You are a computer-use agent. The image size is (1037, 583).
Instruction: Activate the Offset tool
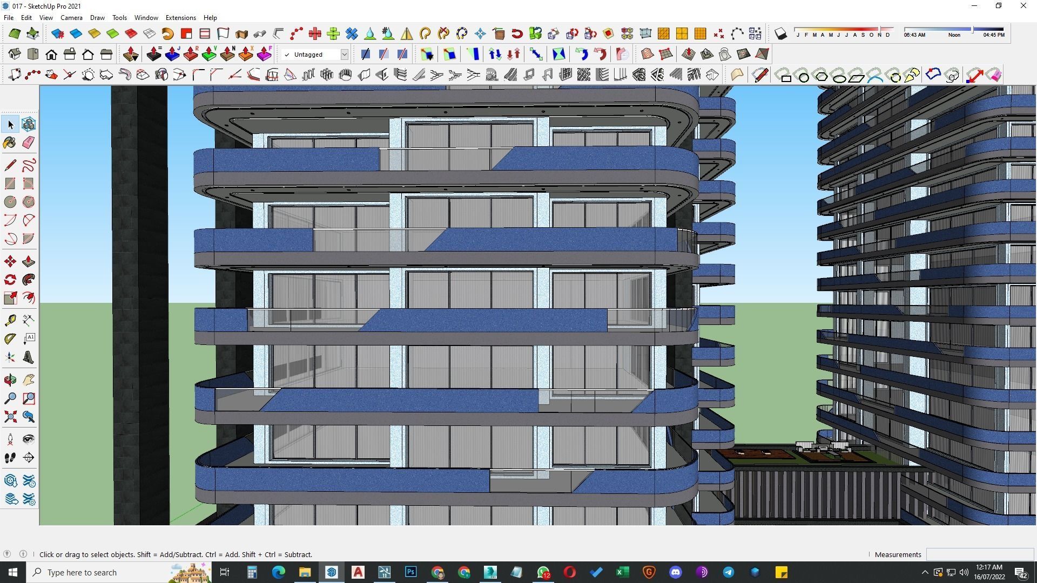click(29, 298)
